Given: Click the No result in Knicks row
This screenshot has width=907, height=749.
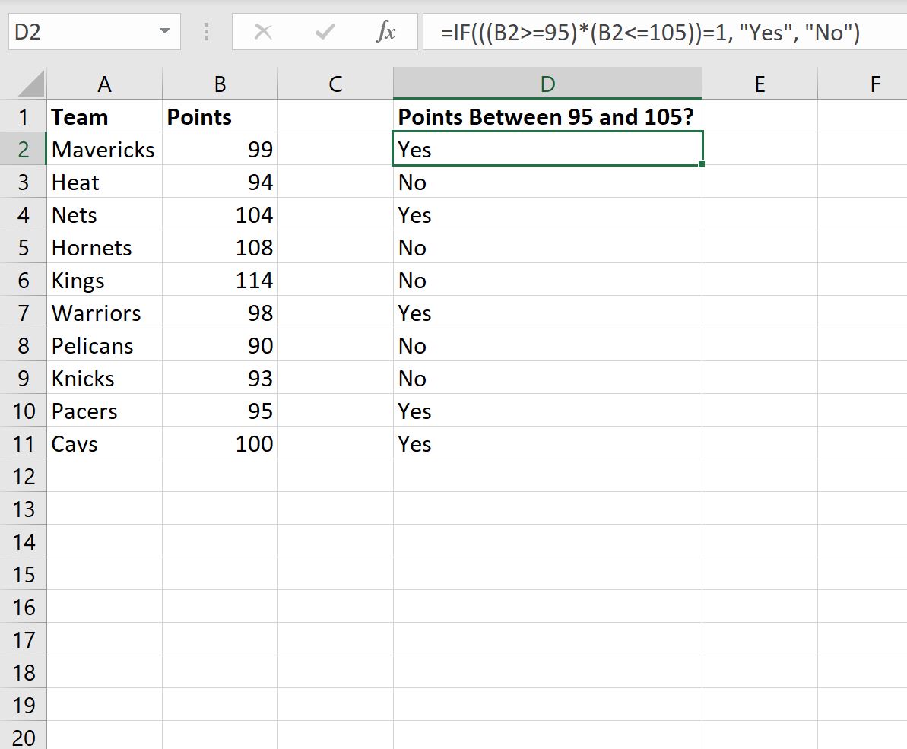Looking at the screenshot, I should pos(547,378).
